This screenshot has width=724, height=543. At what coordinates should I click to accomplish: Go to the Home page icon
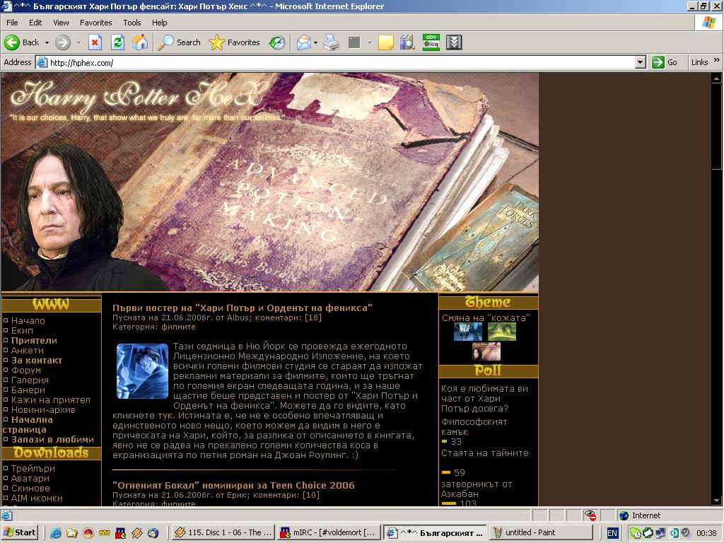[140, 42]
